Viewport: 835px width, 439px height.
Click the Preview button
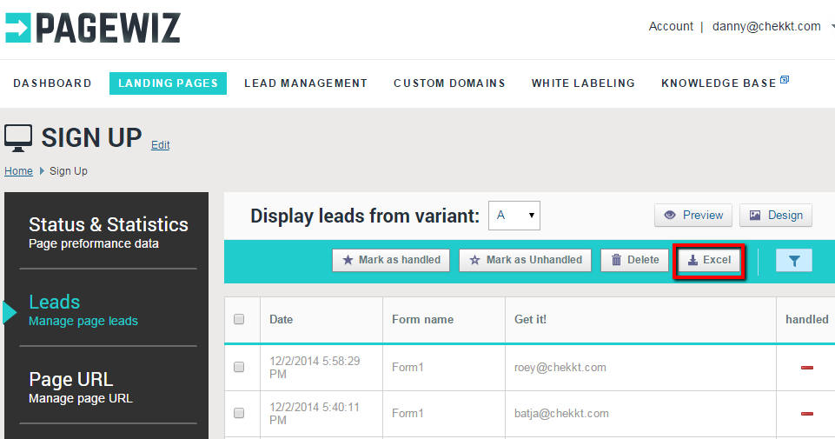click(693, 216)
